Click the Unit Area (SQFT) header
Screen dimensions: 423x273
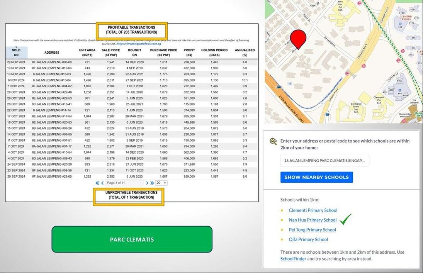coord(87,53)
